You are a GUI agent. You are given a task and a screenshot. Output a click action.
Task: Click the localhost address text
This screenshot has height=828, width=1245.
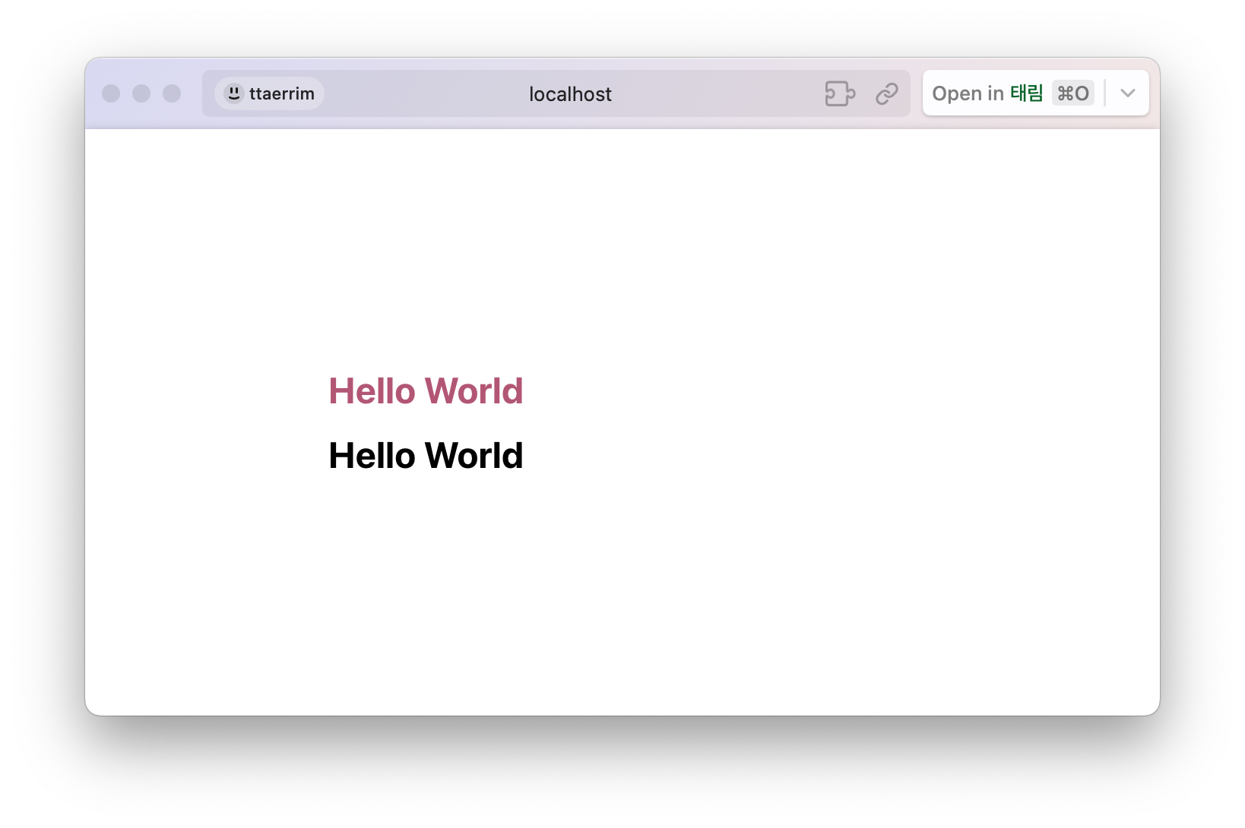(x=570, y=94)
